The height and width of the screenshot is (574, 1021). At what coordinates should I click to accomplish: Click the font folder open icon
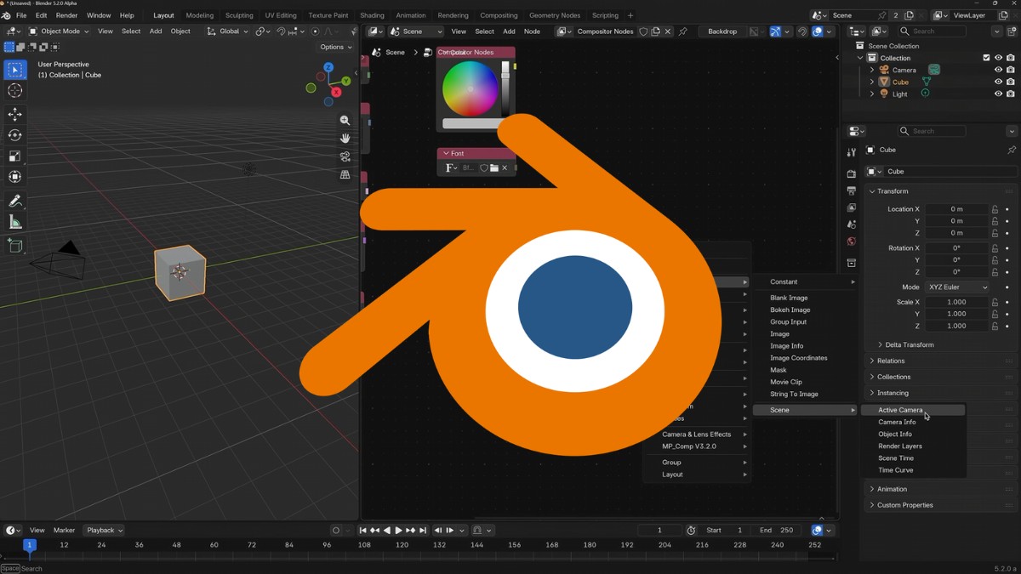493,168
